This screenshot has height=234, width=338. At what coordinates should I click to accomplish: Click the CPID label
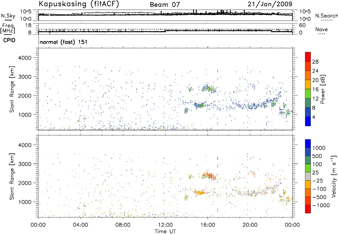9,40
